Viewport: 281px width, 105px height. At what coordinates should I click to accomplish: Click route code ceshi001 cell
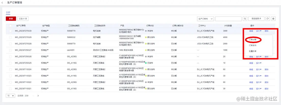(x=71, y=50)
